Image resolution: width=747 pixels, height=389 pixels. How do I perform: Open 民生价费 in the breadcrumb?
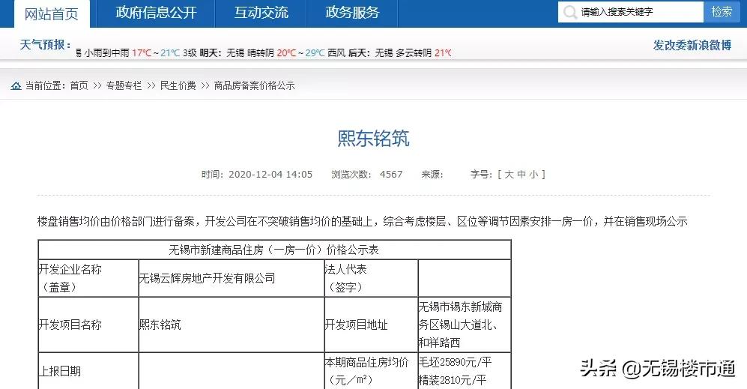point(178,85)
